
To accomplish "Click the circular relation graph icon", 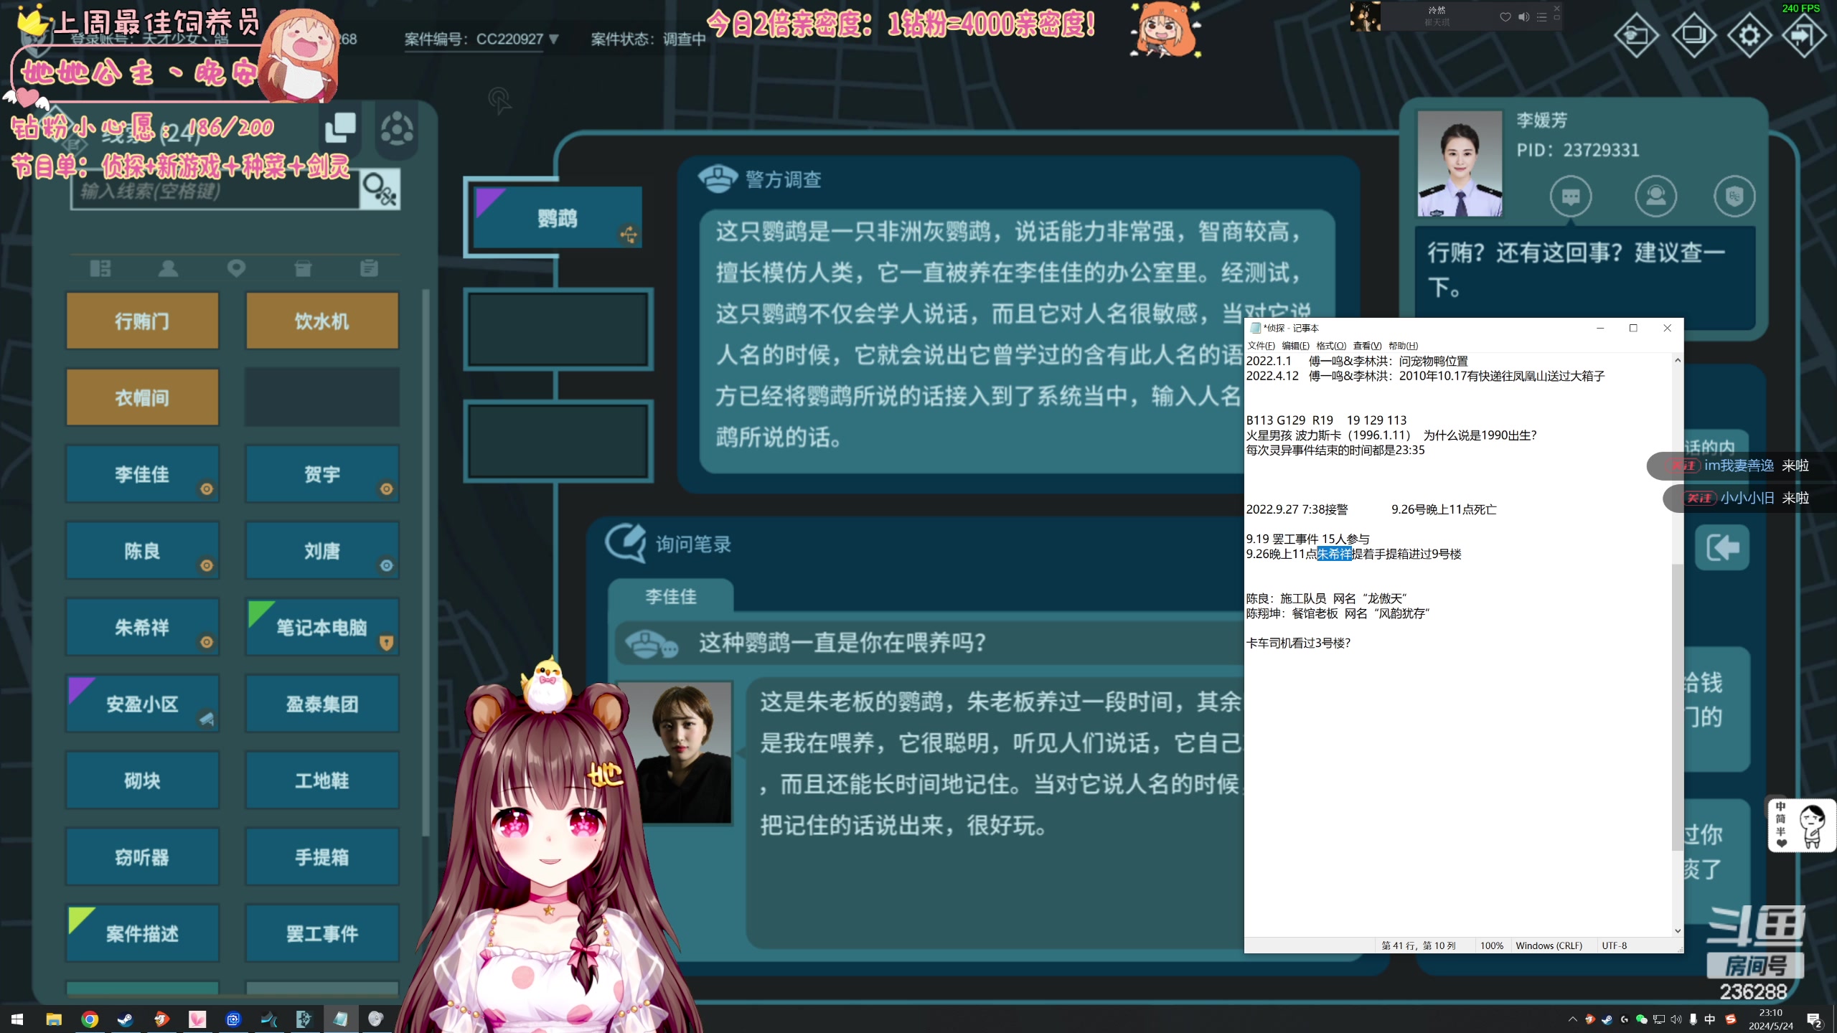I will coord(397,130).
